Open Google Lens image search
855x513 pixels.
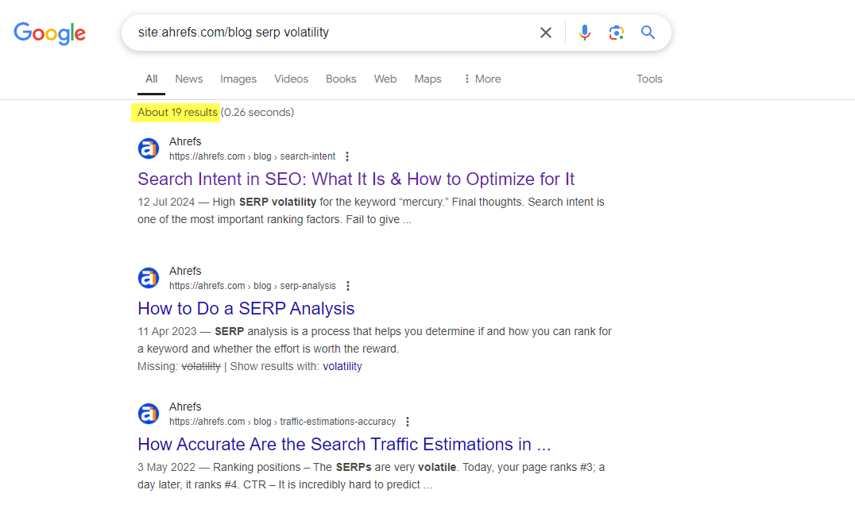[x=617, y=32]
